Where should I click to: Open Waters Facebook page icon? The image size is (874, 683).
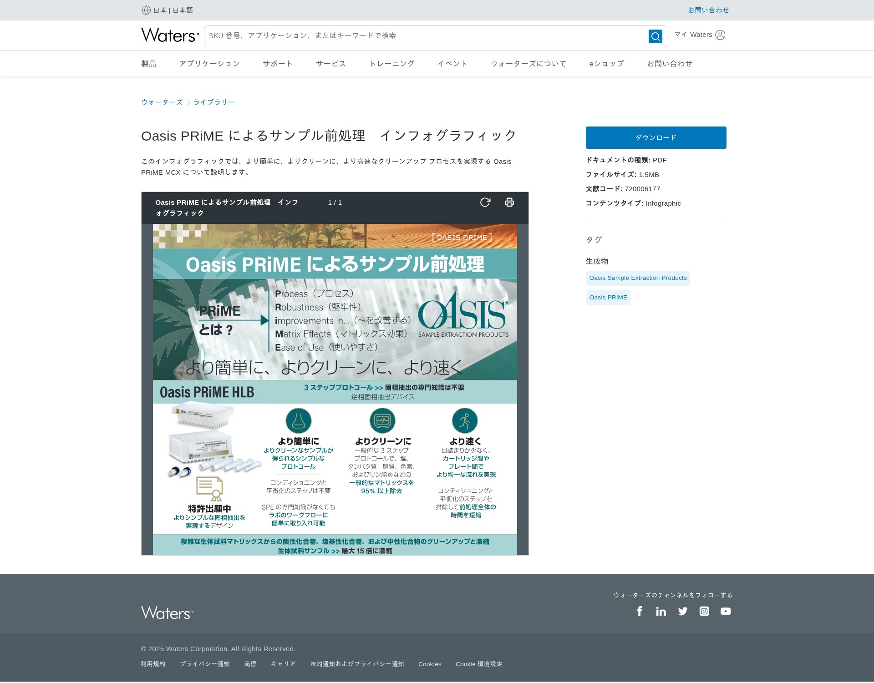640,611
